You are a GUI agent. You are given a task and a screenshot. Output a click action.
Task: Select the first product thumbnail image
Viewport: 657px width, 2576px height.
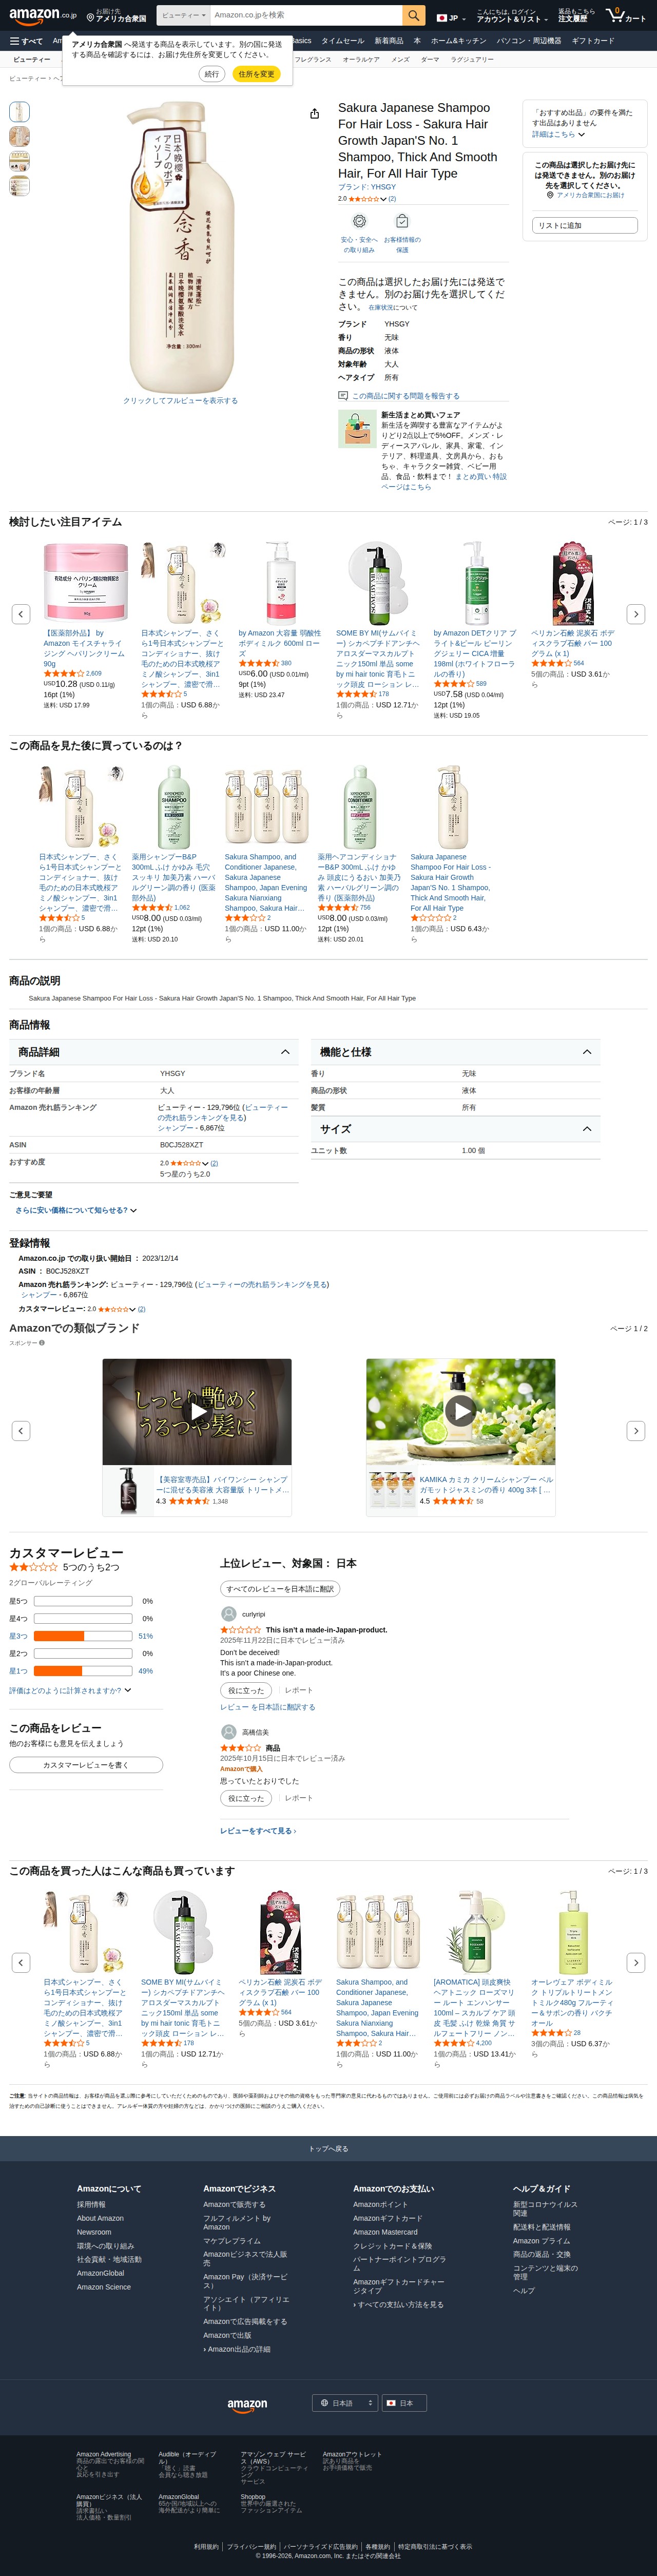(19, 112)
